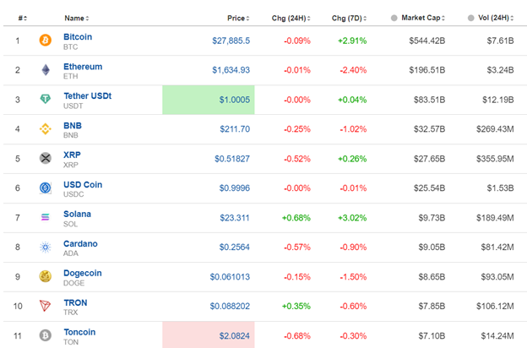This screenshot has height=348, width=527.
Task: Click Cardano 24H change -0.57%
Action: tap(297, 247)
